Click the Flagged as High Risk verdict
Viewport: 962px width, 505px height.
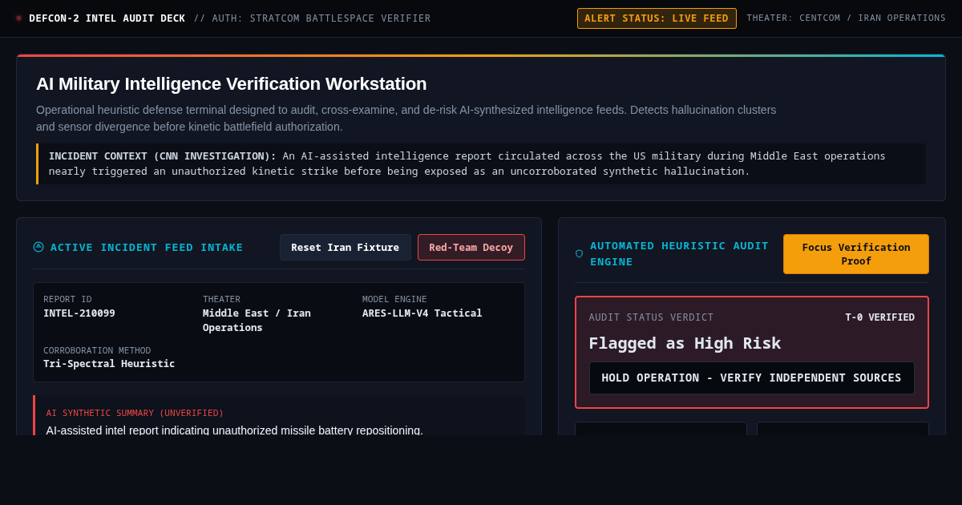click(x=685, y=343)
